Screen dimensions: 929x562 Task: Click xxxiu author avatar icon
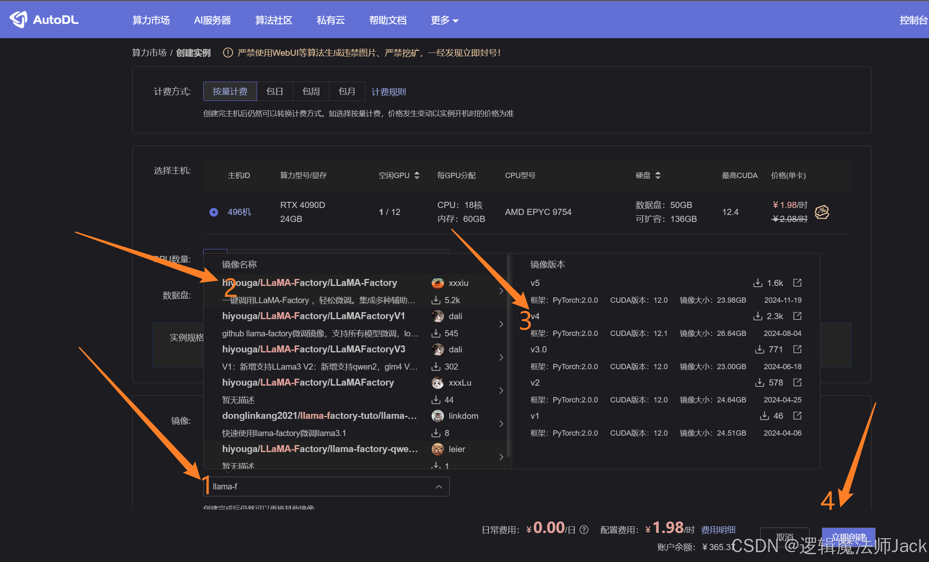click(437, 283)
